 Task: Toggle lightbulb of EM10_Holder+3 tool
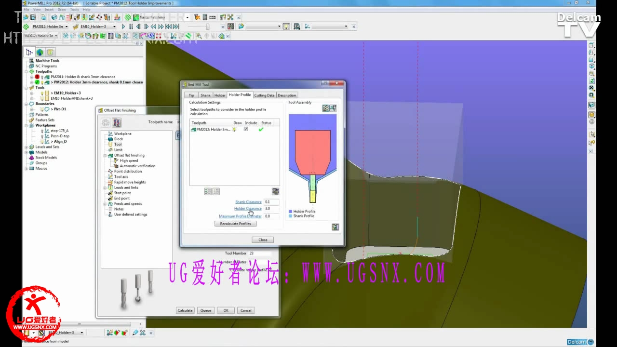[42, 93]
